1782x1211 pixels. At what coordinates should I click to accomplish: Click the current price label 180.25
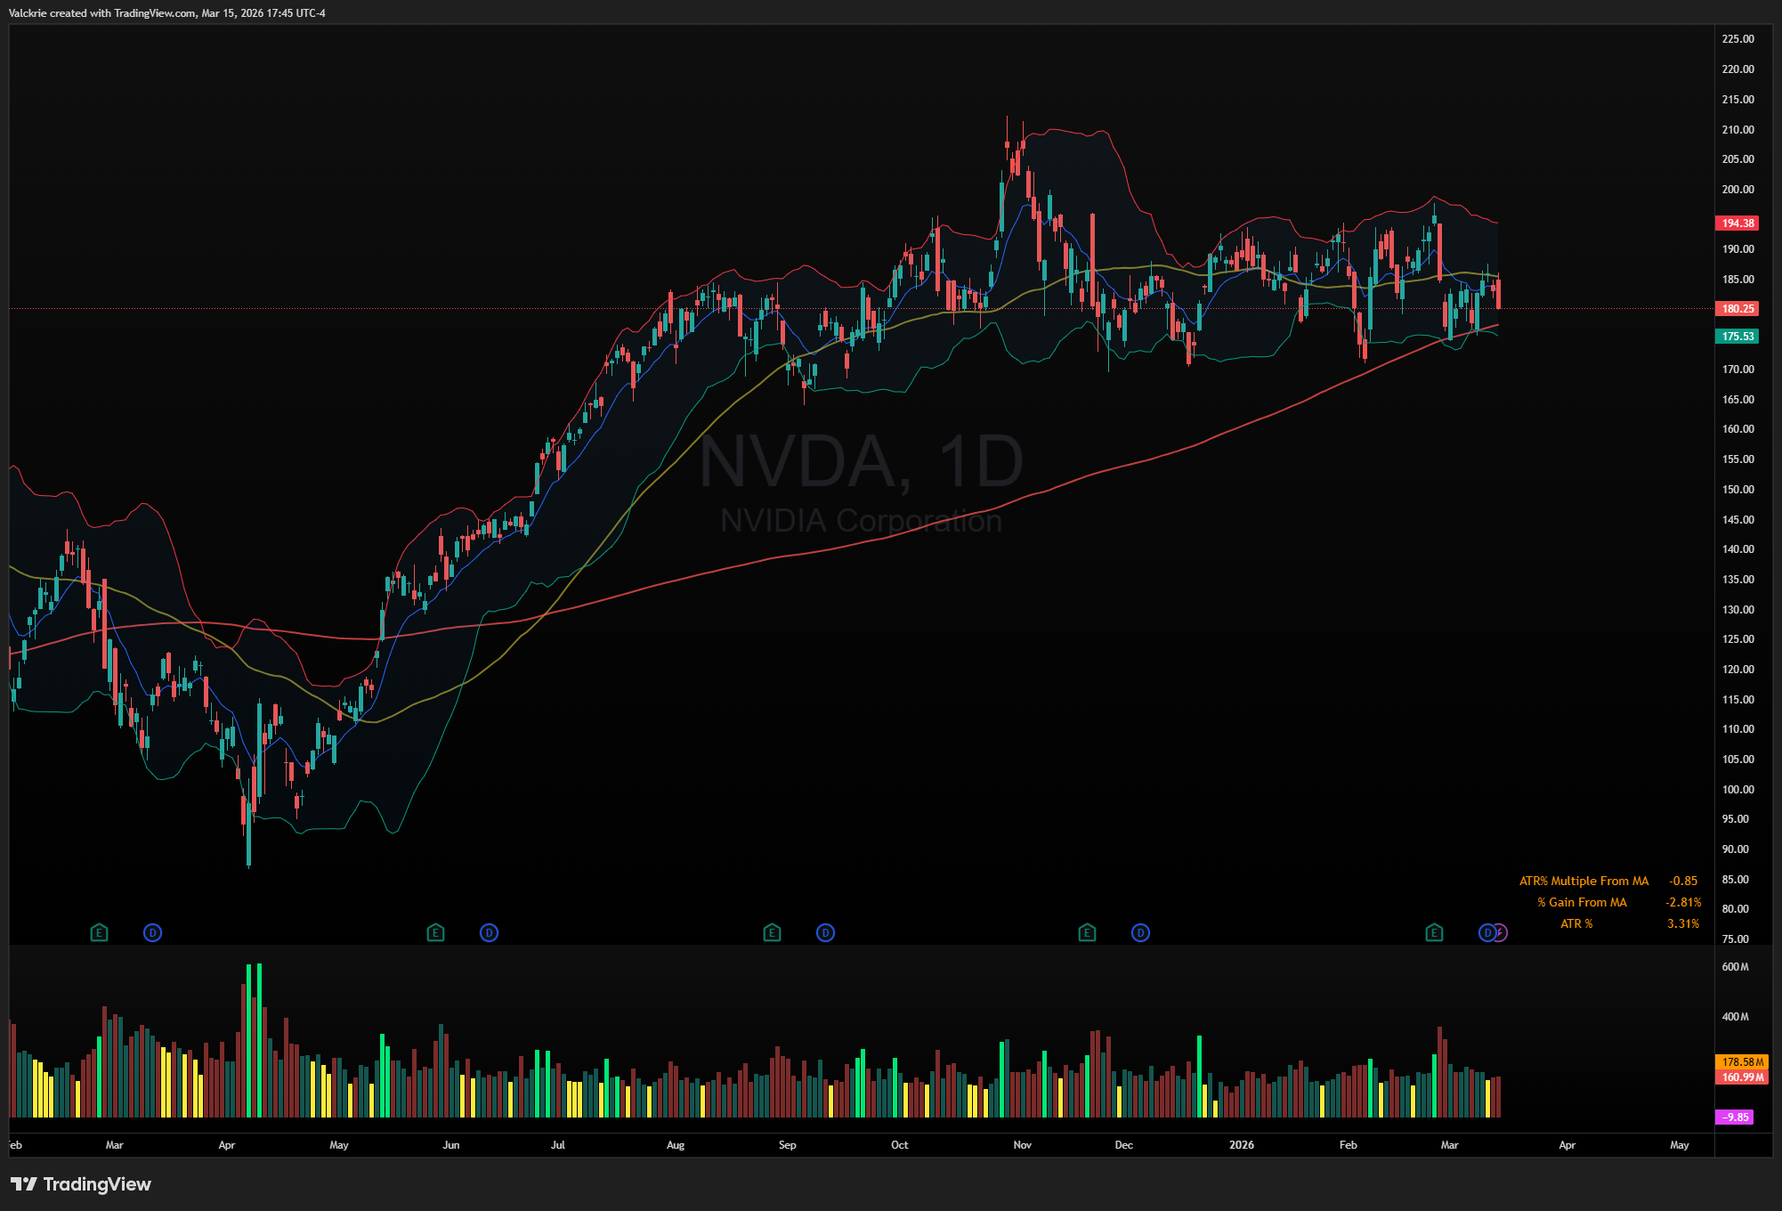click(x=1737, y=308)
